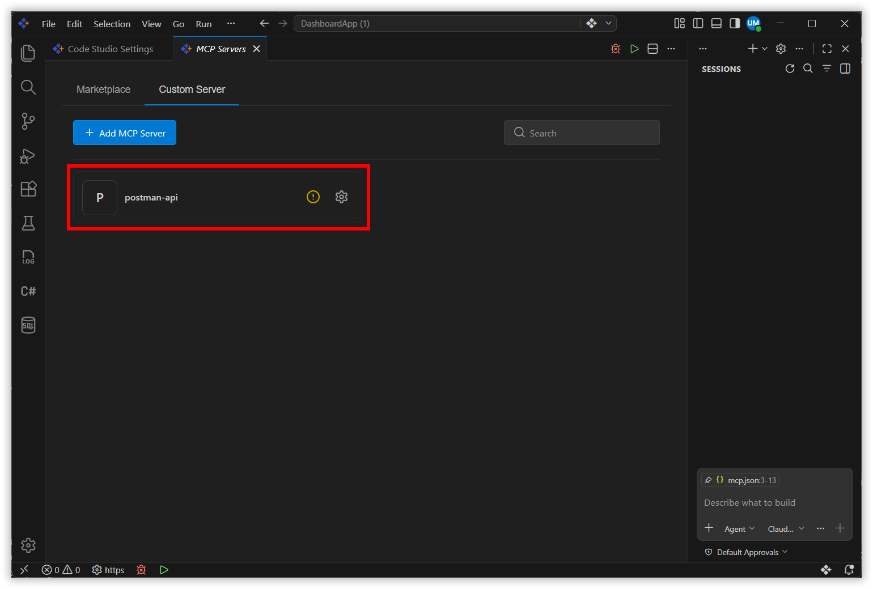Open postman-api server settings gear
Screen dimensions: 873x589
pyautogui.click(x=341, y=197)
